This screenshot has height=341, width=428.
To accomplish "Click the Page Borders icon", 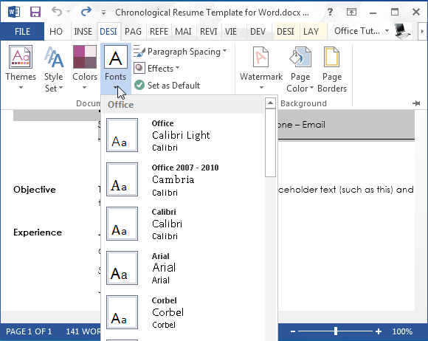I will pos(331,57).
